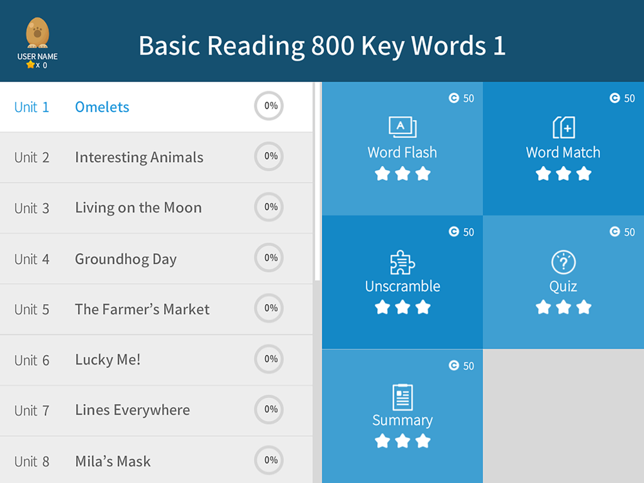Go to Unit 6 Lucky Me!

pyautogui.click(x=108, y=360)
